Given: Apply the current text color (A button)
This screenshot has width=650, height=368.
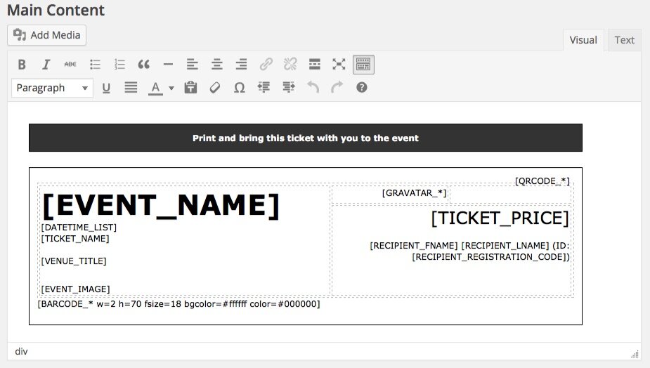Looking at the screenshot, I should [155, 88].
